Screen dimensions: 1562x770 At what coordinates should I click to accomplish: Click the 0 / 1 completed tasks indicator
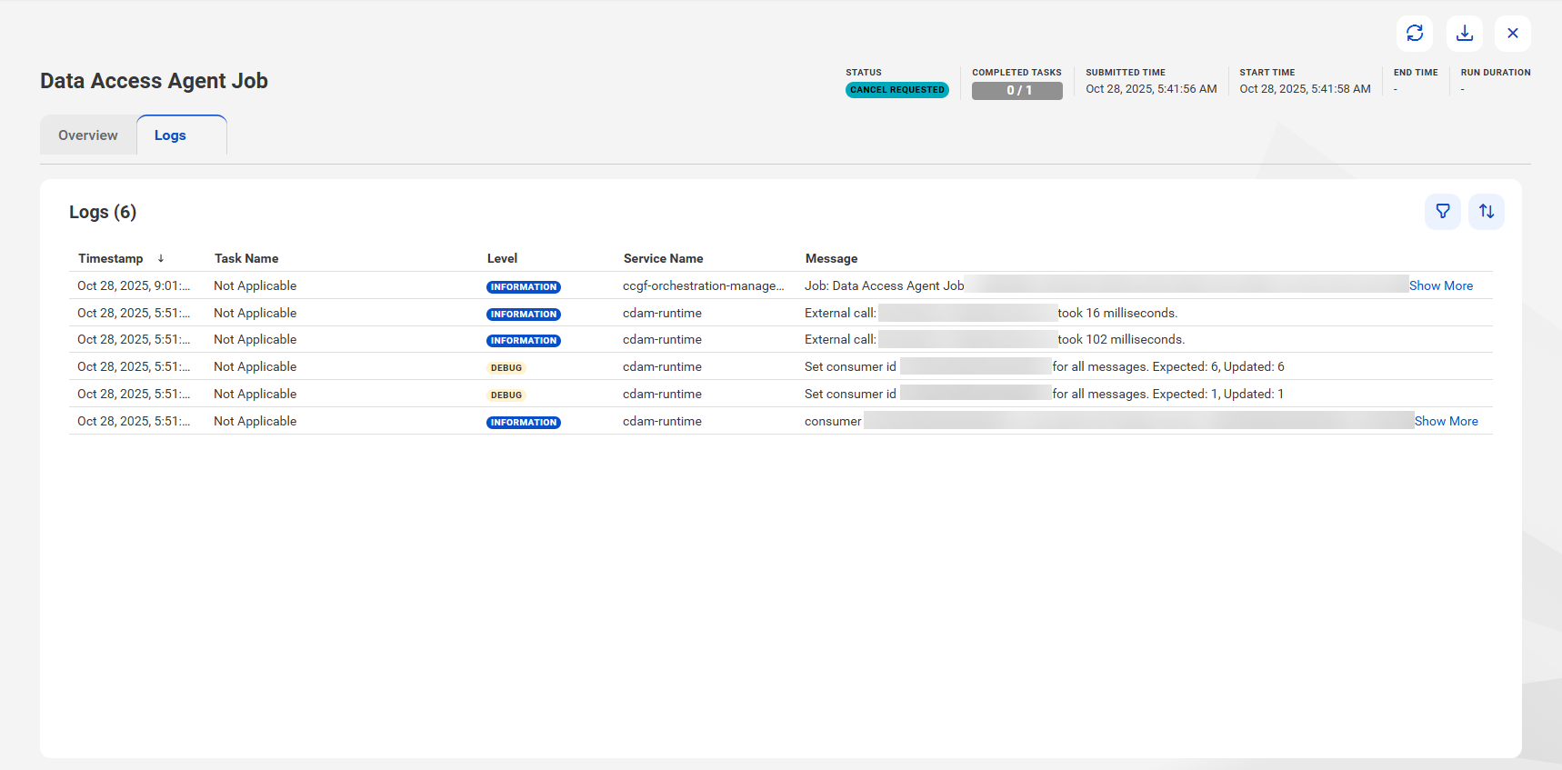(x=1017, y=91)
